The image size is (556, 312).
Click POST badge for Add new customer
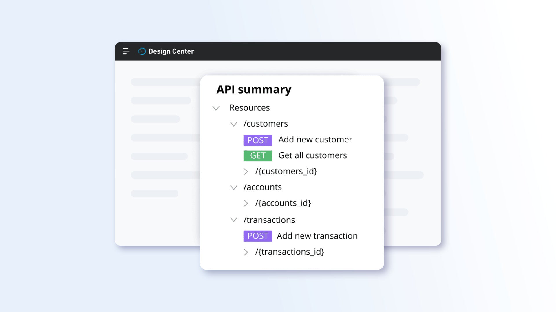tap(258, 140)
